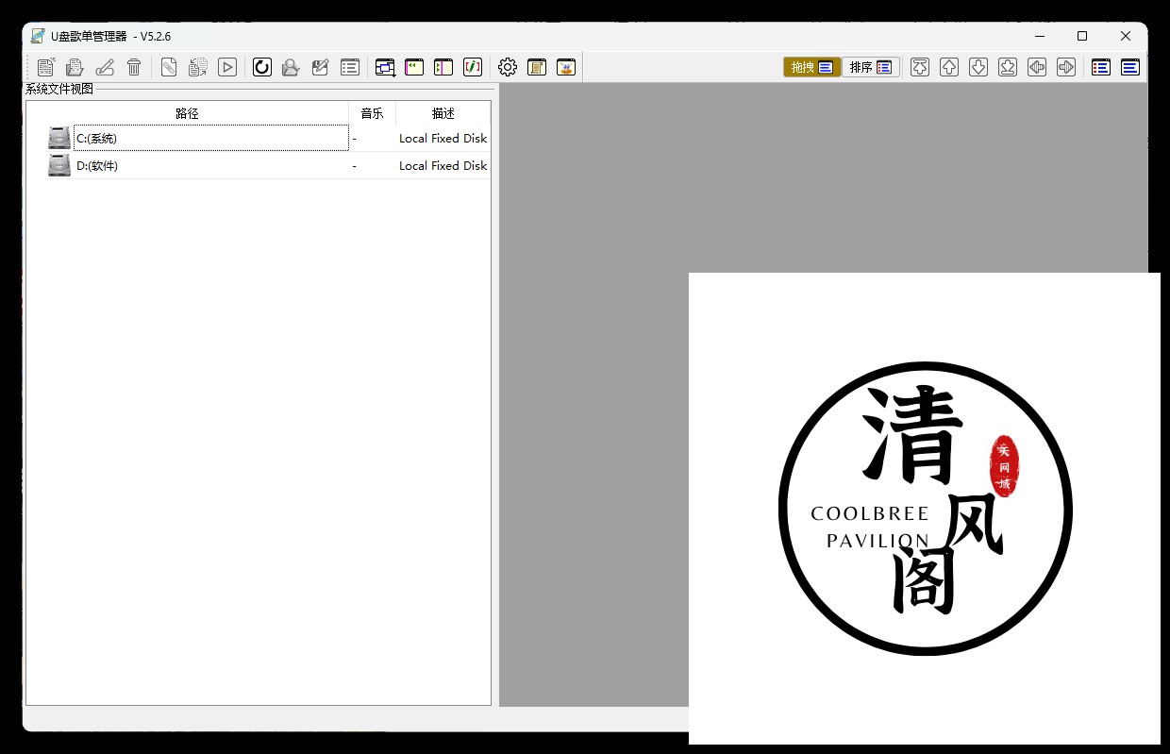
Task: Click the floppy disk with pencil icon
Action: pos(321,67)
